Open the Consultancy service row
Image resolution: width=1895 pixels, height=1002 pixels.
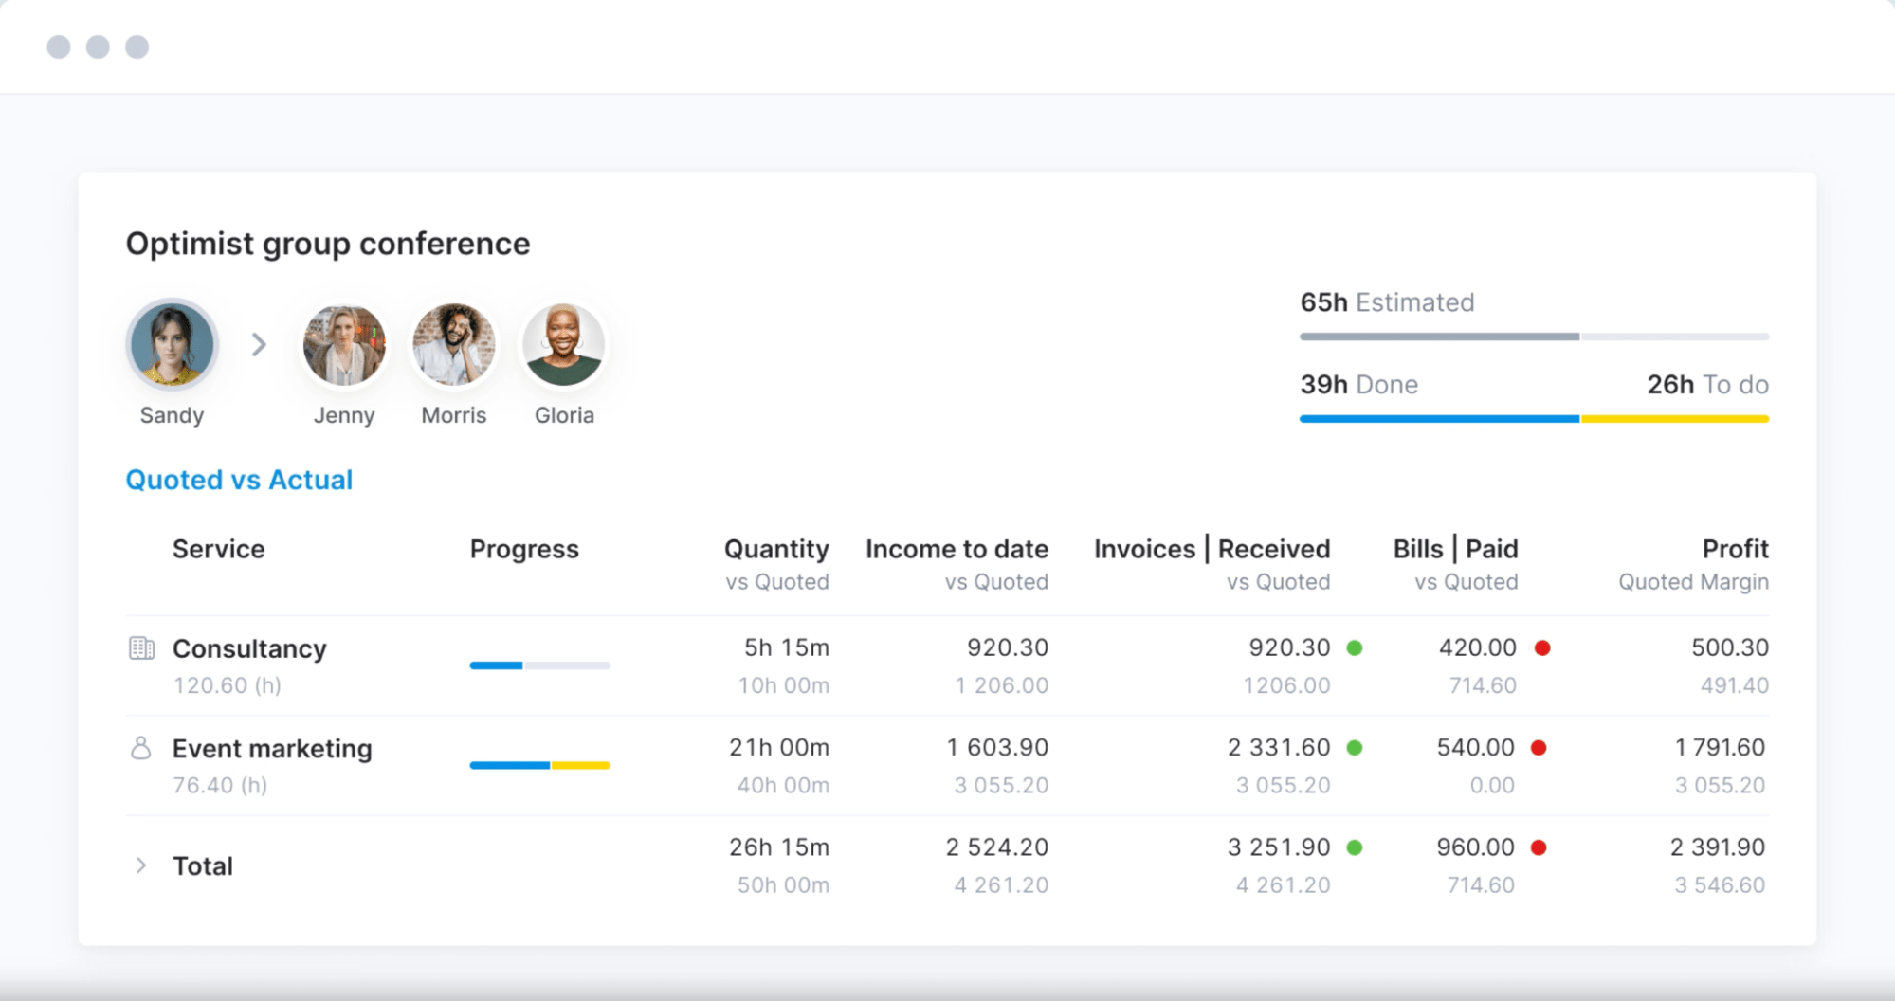point(249,649)
